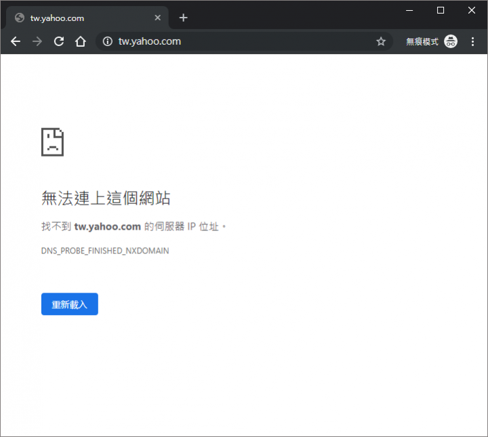488x437 pixels.
Task: Close the browser window
Action: 472,11
